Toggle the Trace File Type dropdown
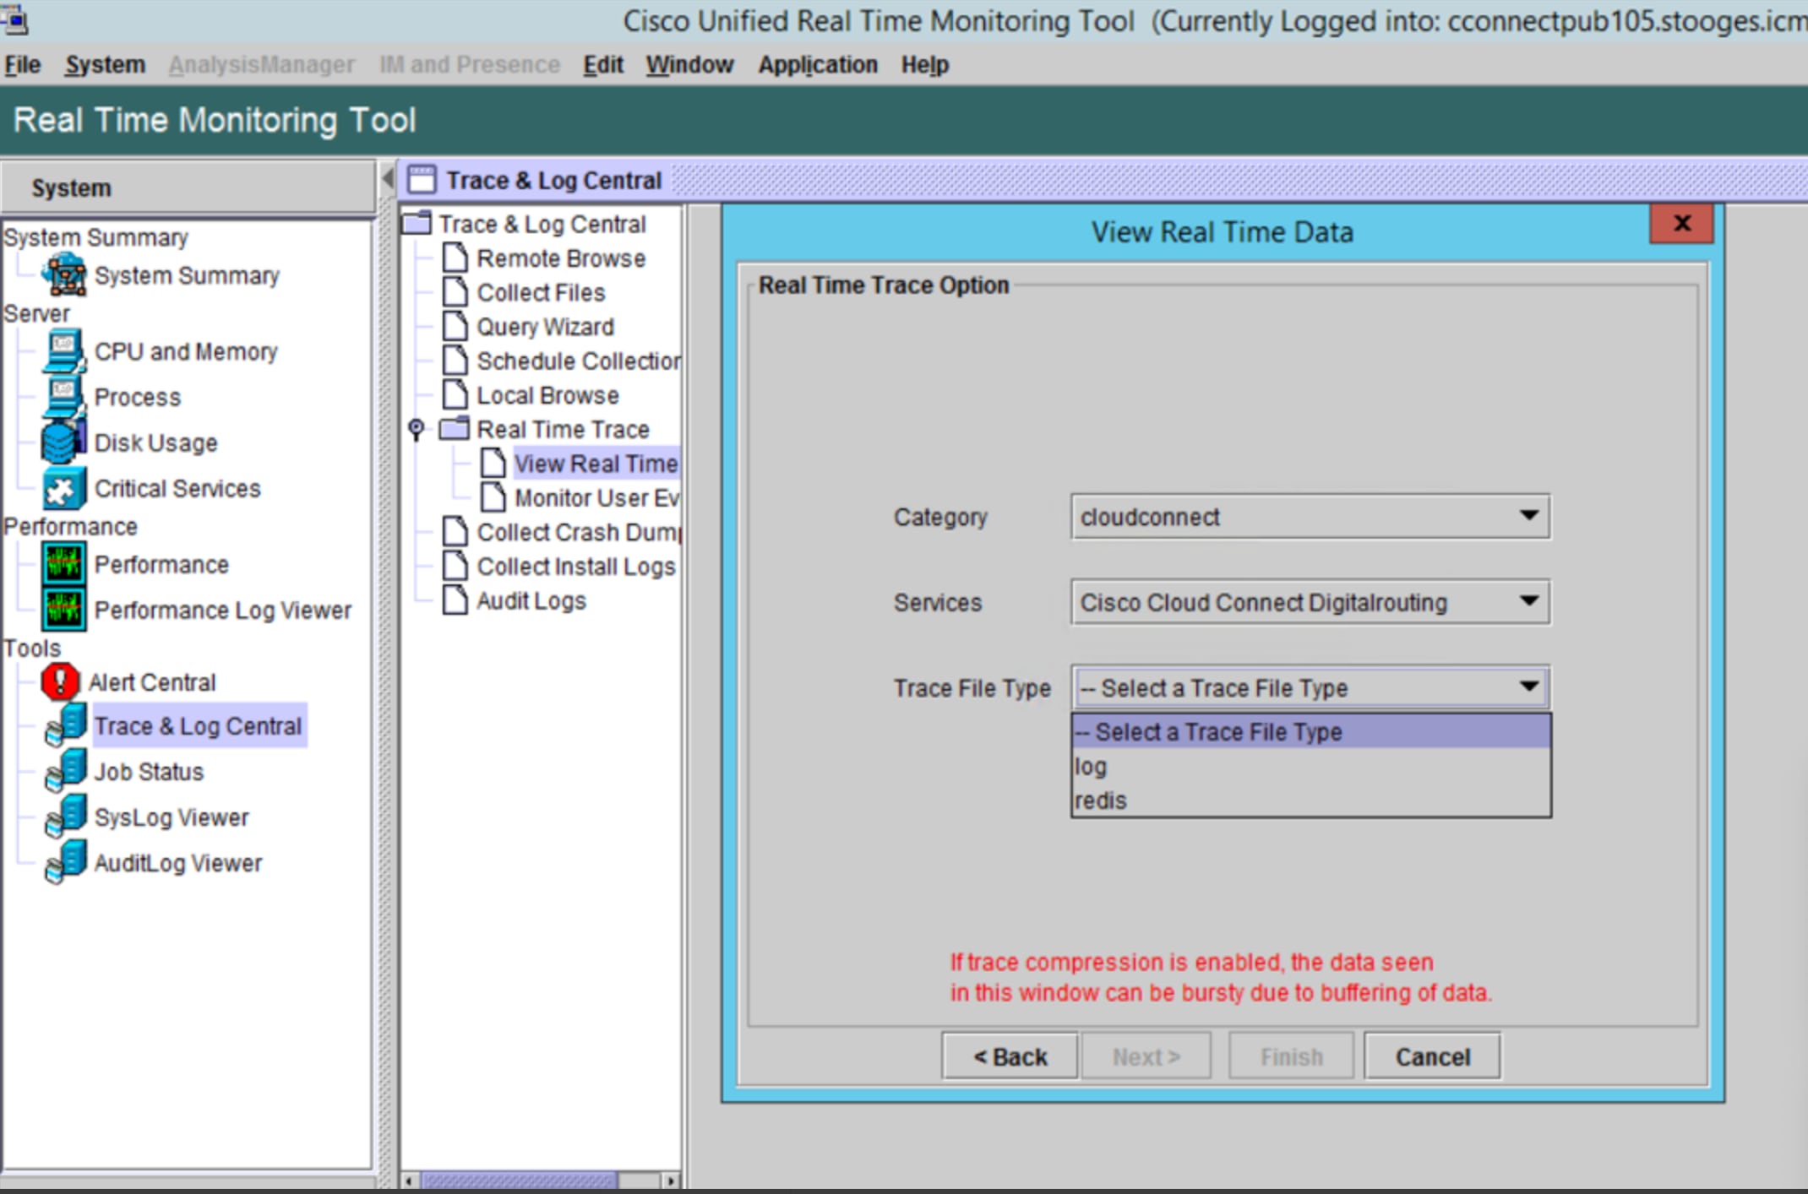Viewport: 1808px width, 1194px height. click(1310, 688)
